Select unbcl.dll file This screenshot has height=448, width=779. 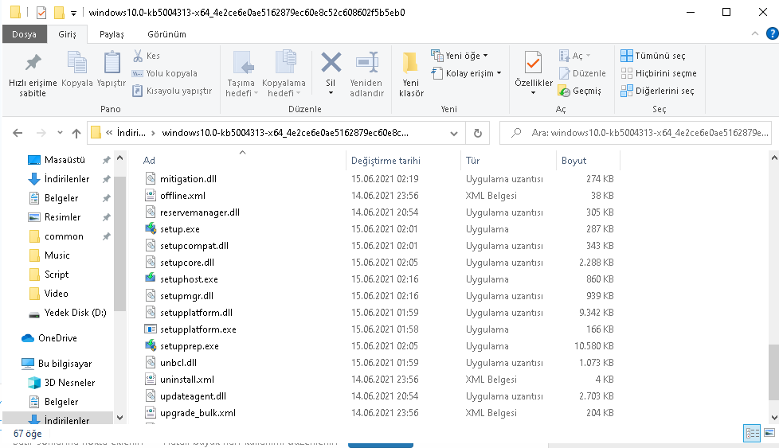pos(178,363)
